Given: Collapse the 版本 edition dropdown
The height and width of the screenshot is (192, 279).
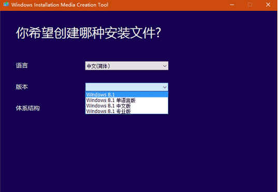Looking at the screenshot, I should [x=126, y=87].
